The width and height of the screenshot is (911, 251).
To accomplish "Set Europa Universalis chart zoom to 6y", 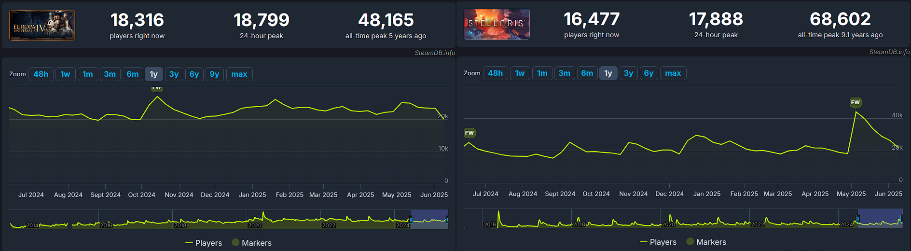I will coord(194,74).
